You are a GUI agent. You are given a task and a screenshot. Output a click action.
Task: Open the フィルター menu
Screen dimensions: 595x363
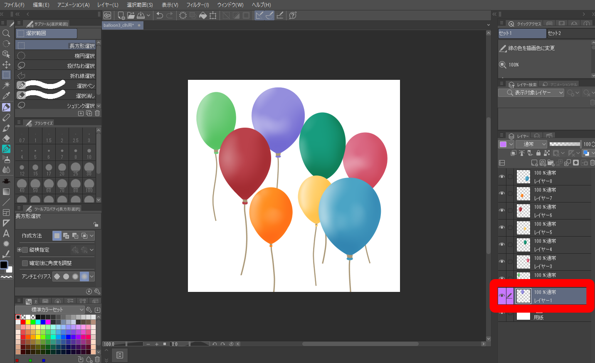[x=198, y=5]
